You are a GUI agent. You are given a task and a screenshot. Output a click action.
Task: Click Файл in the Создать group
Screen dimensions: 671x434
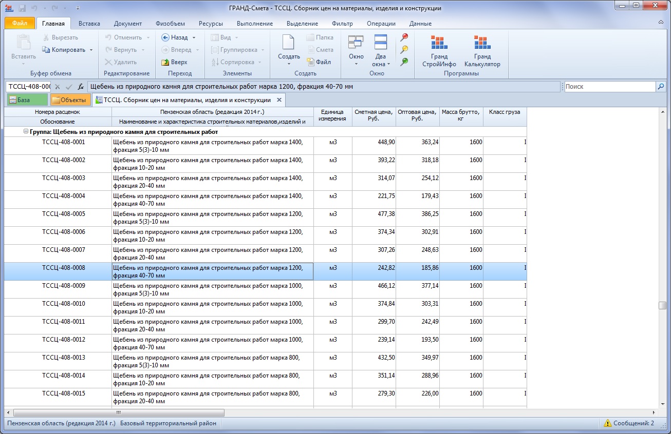tap(319, 62)
